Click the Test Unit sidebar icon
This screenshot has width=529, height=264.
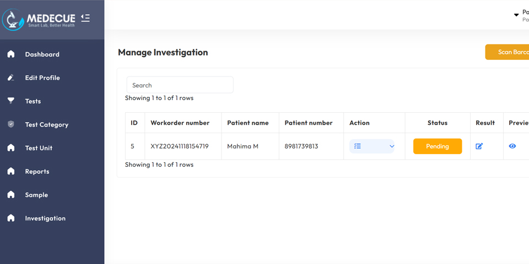[11, 148]
